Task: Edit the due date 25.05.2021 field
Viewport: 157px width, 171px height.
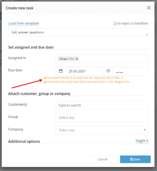Action: 83,71
